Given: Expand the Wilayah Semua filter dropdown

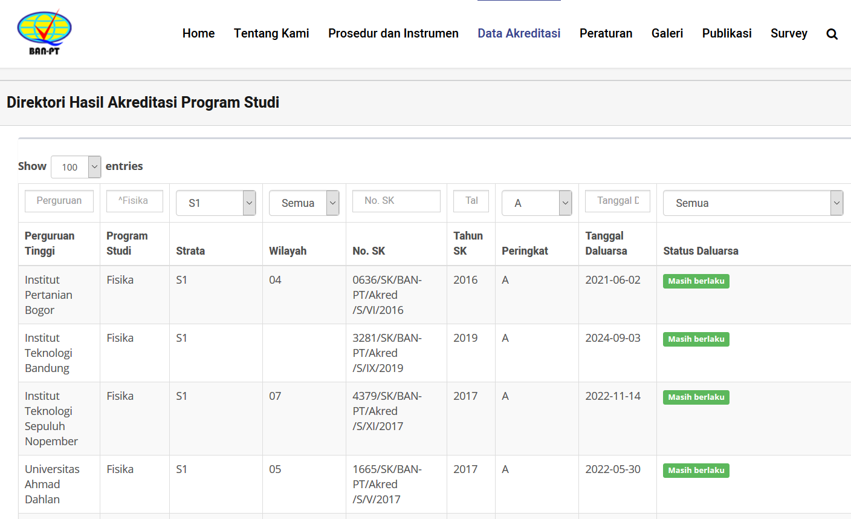Looking at the screenshot, I should [x=304, y=203].
